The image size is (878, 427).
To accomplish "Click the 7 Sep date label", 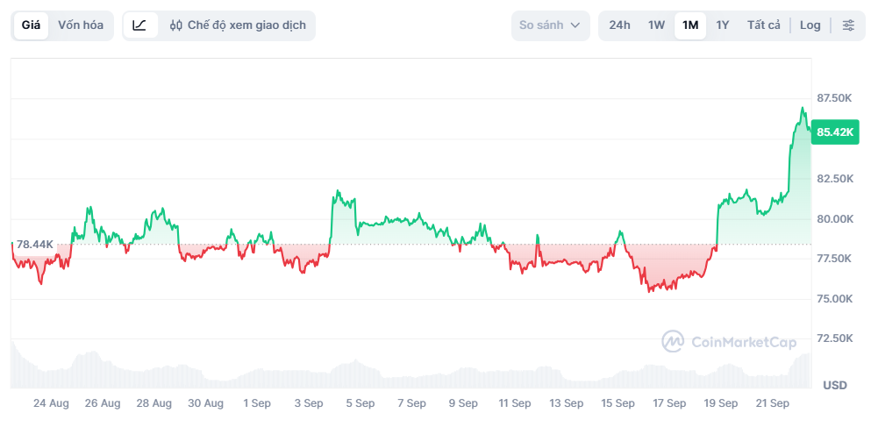I will click(411, 403).
